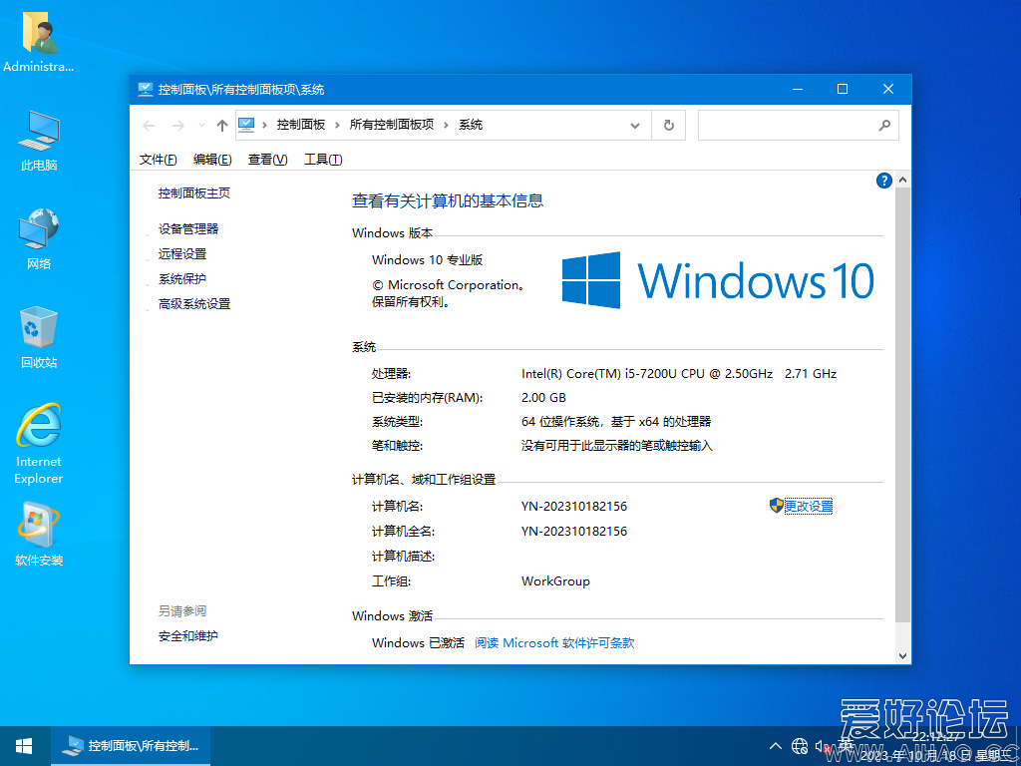Open the network globe tray icon
Image resolution: width=1021 pixels, height=766 pixels.
(x=800, y=745)
